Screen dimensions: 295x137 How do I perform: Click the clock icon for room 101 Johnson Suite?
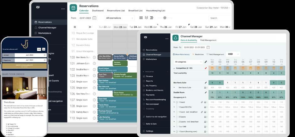(x=94, y=63)
